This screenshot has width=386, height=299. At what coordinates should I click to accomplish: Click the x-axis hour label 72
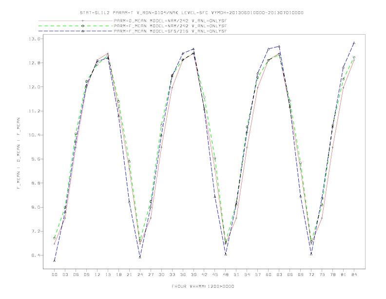point(311,275)
